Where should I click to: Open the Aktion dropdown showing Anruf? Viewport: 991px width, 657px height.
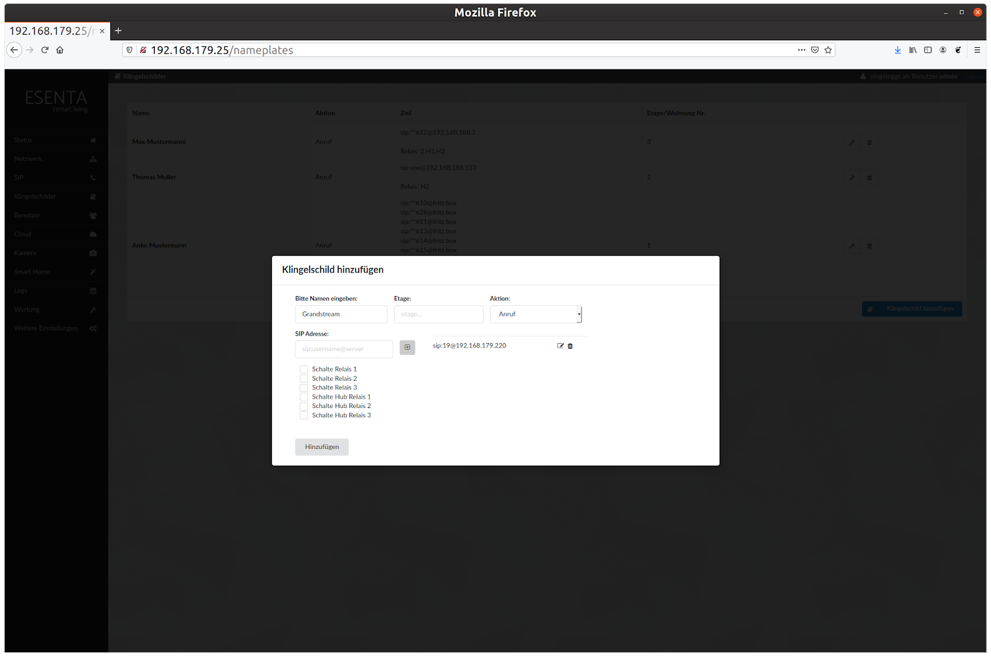pyautogui.click(x=536, y=315)
